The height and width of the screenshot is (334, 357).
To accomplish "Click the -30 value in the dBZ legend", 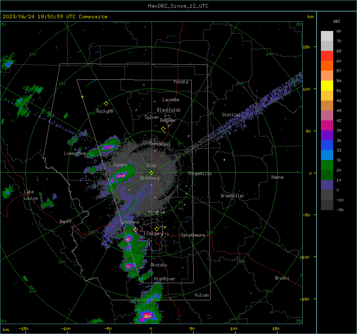I will tap(340, 210).
